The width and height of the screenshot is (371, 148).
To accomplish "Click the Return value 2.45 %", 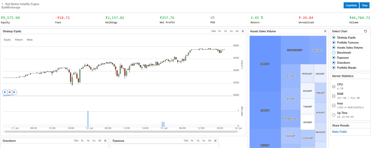I will click(x=257, y=18).
